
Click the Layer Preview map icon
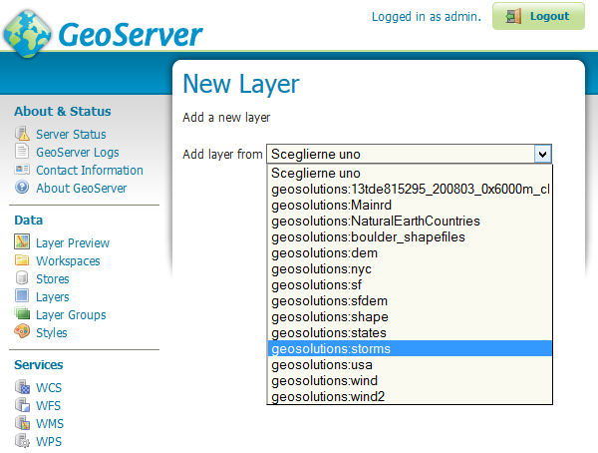click(x=22, y=241)
